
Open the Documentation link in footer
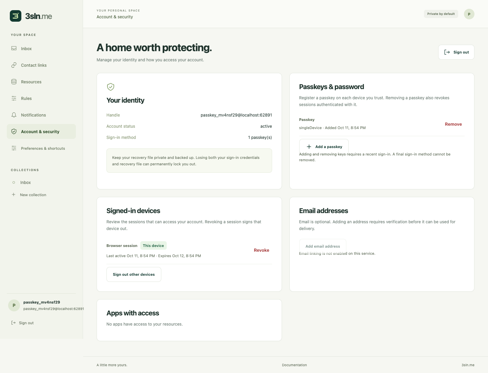pyautogui.click(x=294, y=365)
